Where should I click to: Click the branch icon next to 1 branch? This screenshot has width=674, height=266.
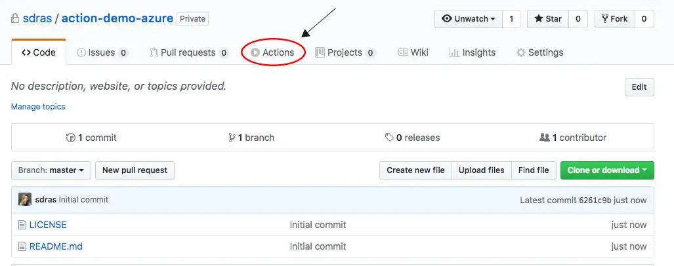(x=232, y=138)
